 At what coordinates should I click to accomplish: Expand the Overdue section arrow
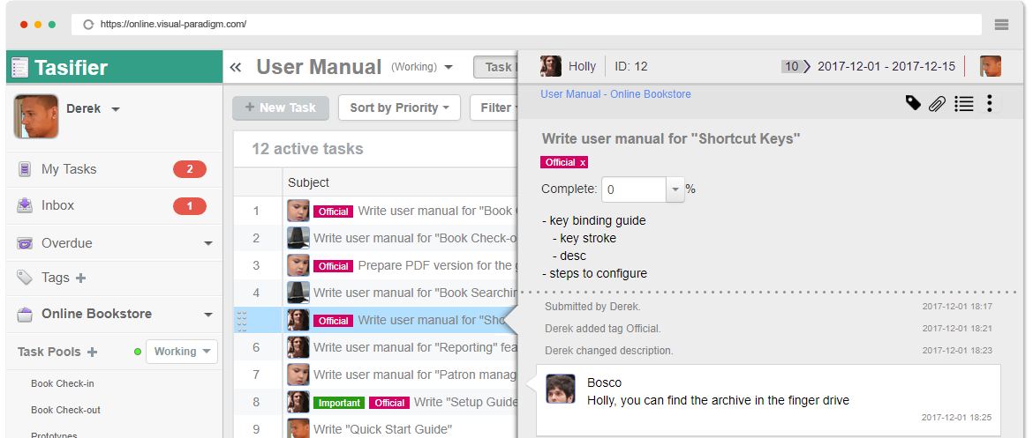coord(208,243)
